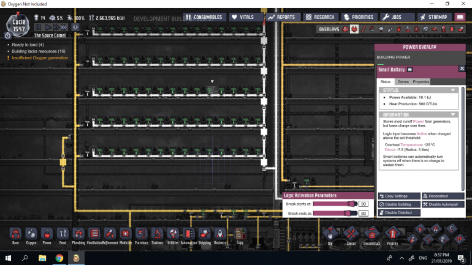Viewport: 472px width, 265px height.
Task: Toggle the Liquid Plumbing overlay
Action: coord(390,29)
